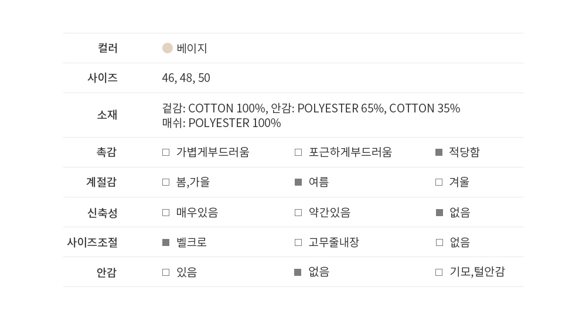Check the 포근하게부드러움 texture checkbox
Image resolution: width=586 pixels, height=335 pixels.
point(298,152)
